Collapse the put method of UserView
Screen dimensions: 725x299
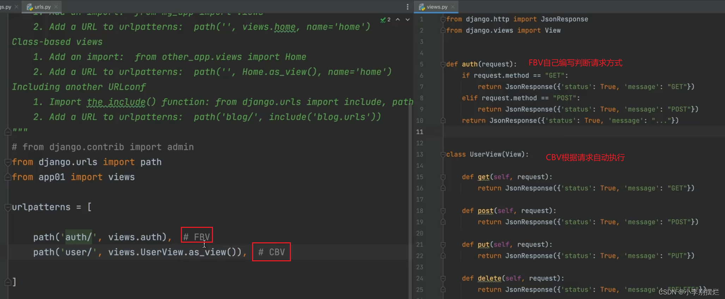[x=443, y=245]
